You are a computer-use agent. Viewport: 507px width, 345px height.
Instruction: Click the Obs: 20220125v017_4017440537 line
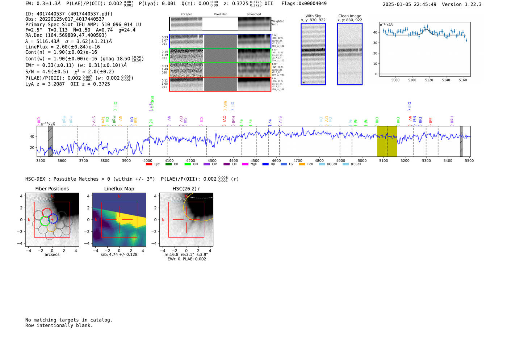pyautogui.click(x=65, y=19)
